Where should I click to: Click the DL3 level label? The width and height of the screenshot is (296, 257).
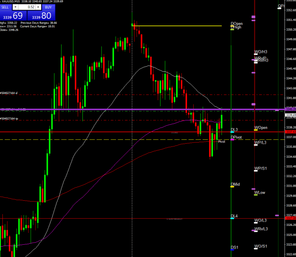tap(234, 130)
